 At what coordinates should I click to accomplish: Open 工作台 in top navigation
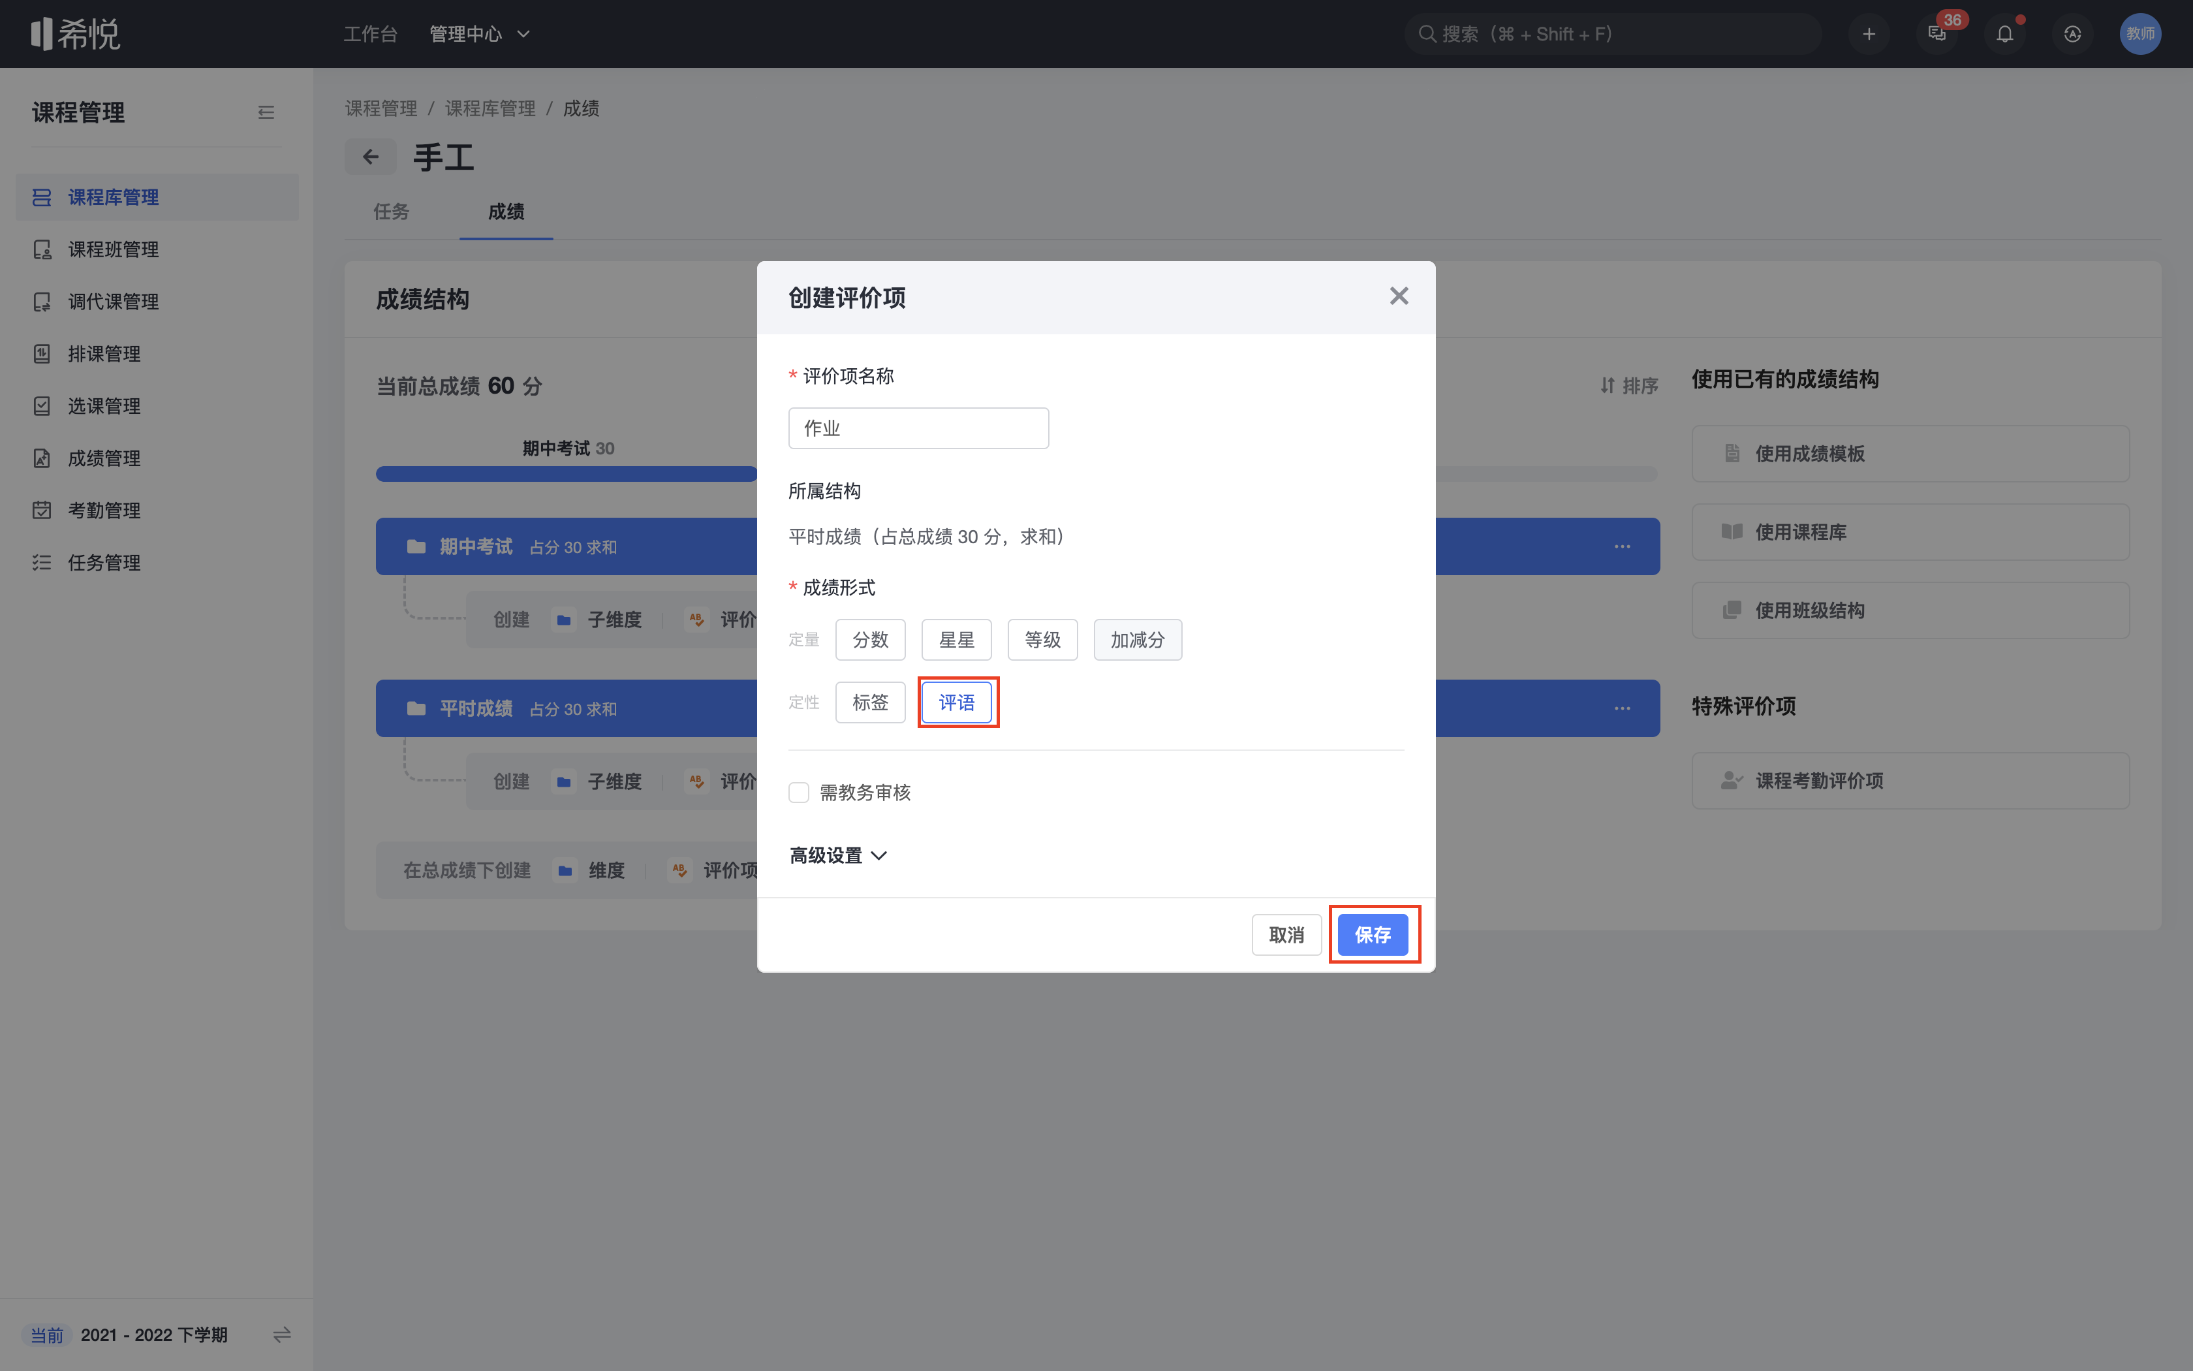click(369, 33)
